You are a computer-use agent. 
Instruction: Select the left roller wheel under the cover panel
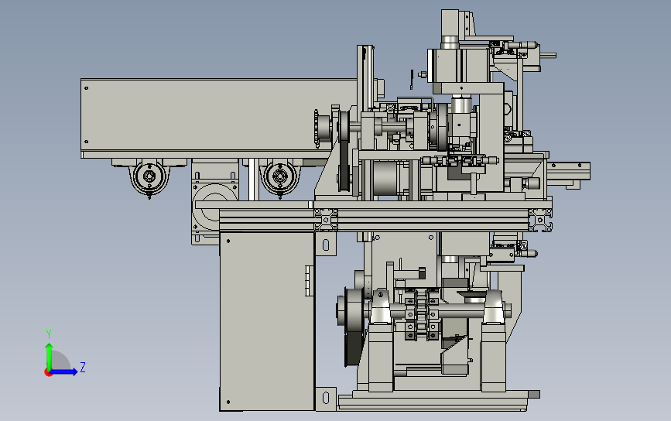point(149,176)
